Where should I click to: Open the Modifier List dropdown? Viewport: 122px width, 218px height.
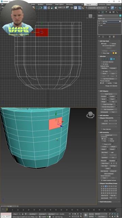pos(109,18)
